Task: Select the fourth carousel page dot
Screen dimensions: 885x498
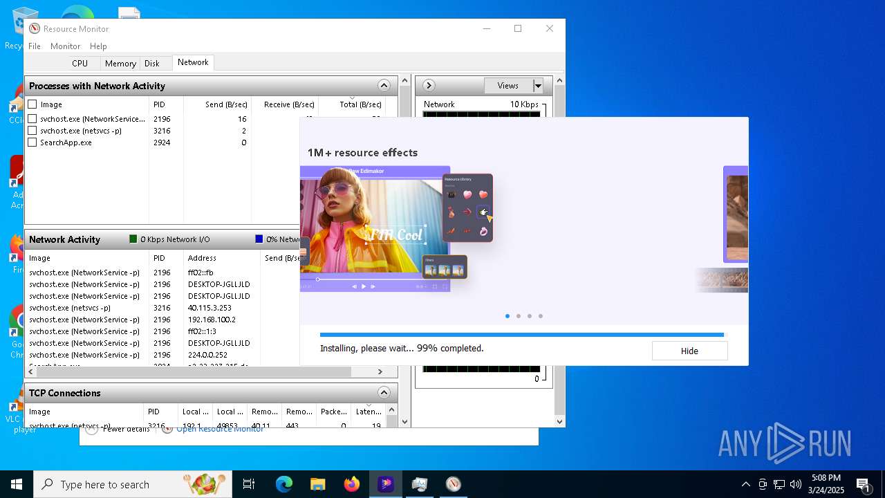Action: click(x=541, y=316)
